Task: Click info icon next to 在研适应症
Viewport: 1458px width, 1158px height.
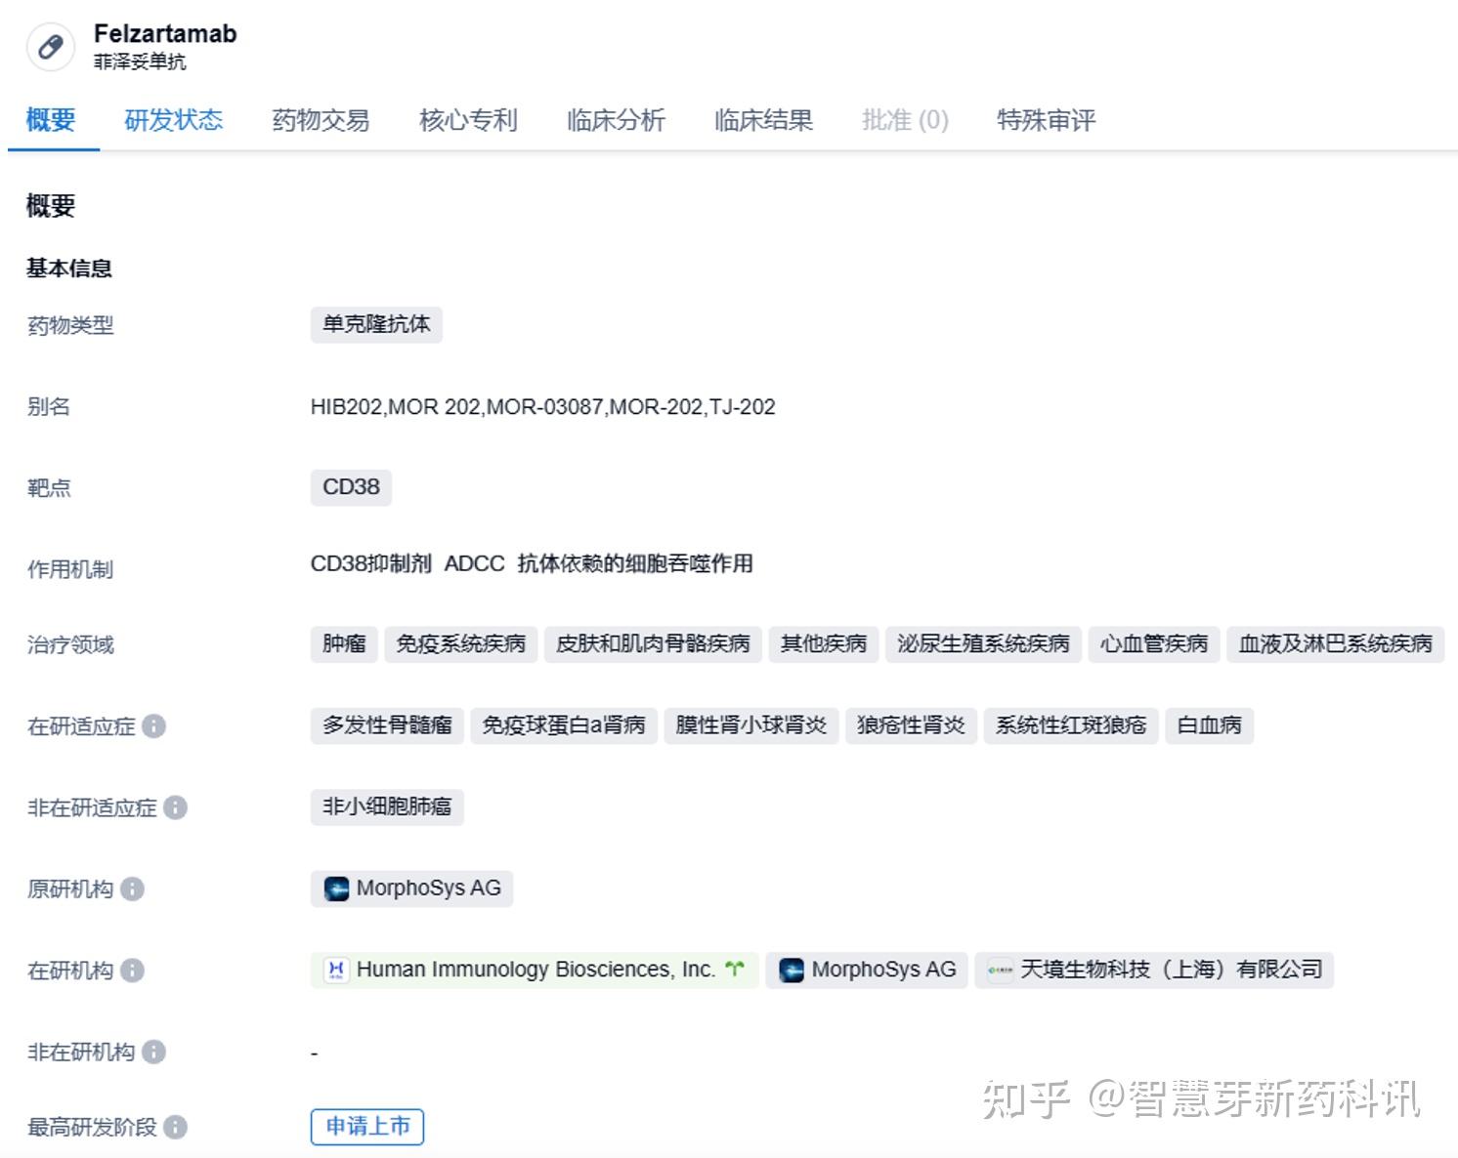Action: 153,726
